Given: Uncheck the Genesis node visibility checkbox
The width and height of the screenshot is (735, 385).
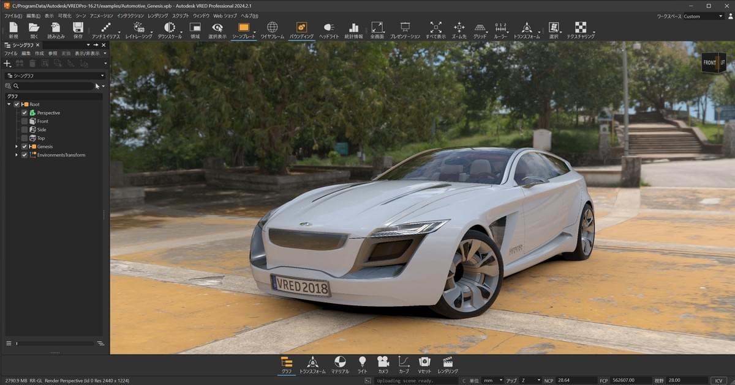Looking at the screenshot, I should tap(24, 147).
